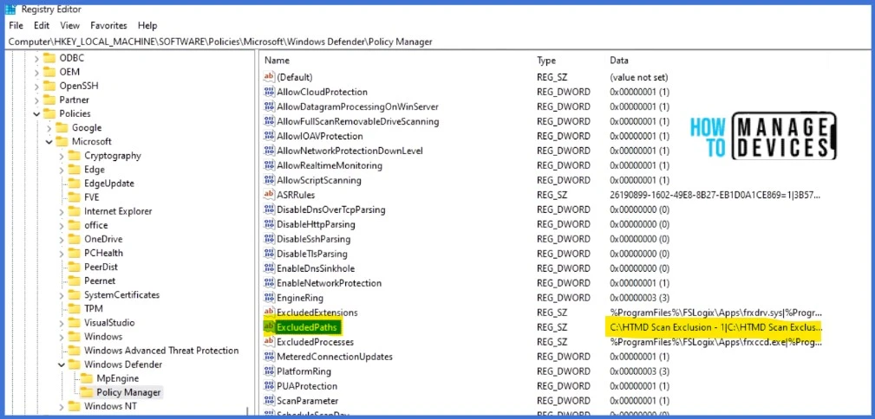Collapse the Policies tree node
This screenshot has width=875, height=419.
pyautogui.click(x=36, y=113)
